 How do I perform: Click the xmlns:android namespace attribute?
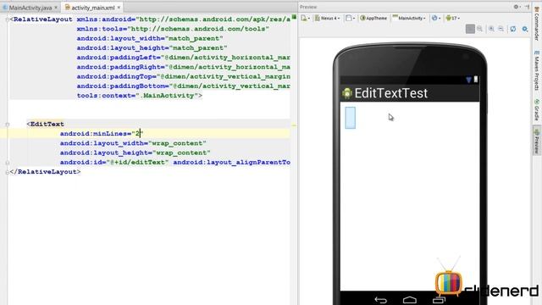[184, 19]
